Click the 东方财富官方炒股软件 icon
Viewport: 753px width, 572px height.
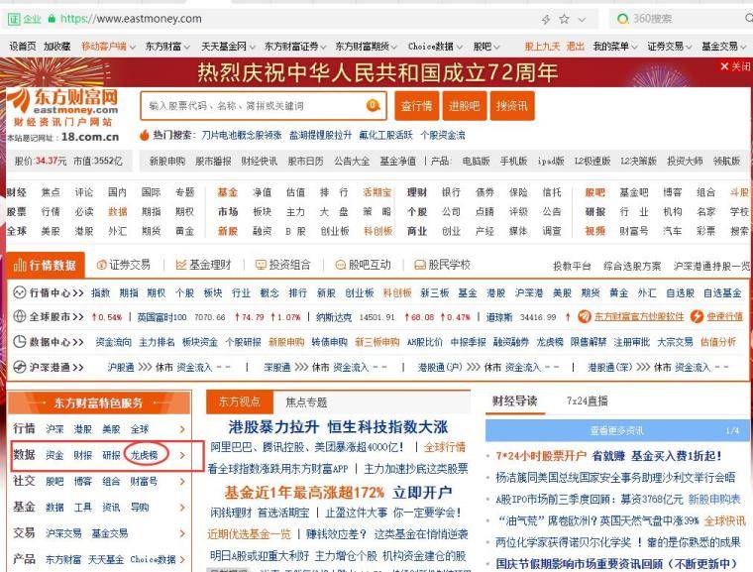(x=585, y=316)
